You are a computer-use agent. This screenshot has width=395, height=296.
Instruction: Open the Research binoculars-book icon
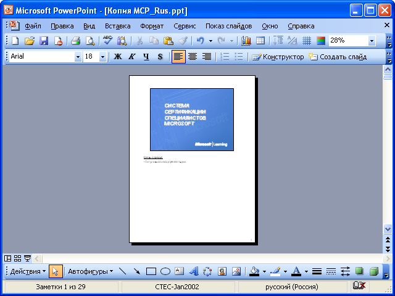[122, 41]
